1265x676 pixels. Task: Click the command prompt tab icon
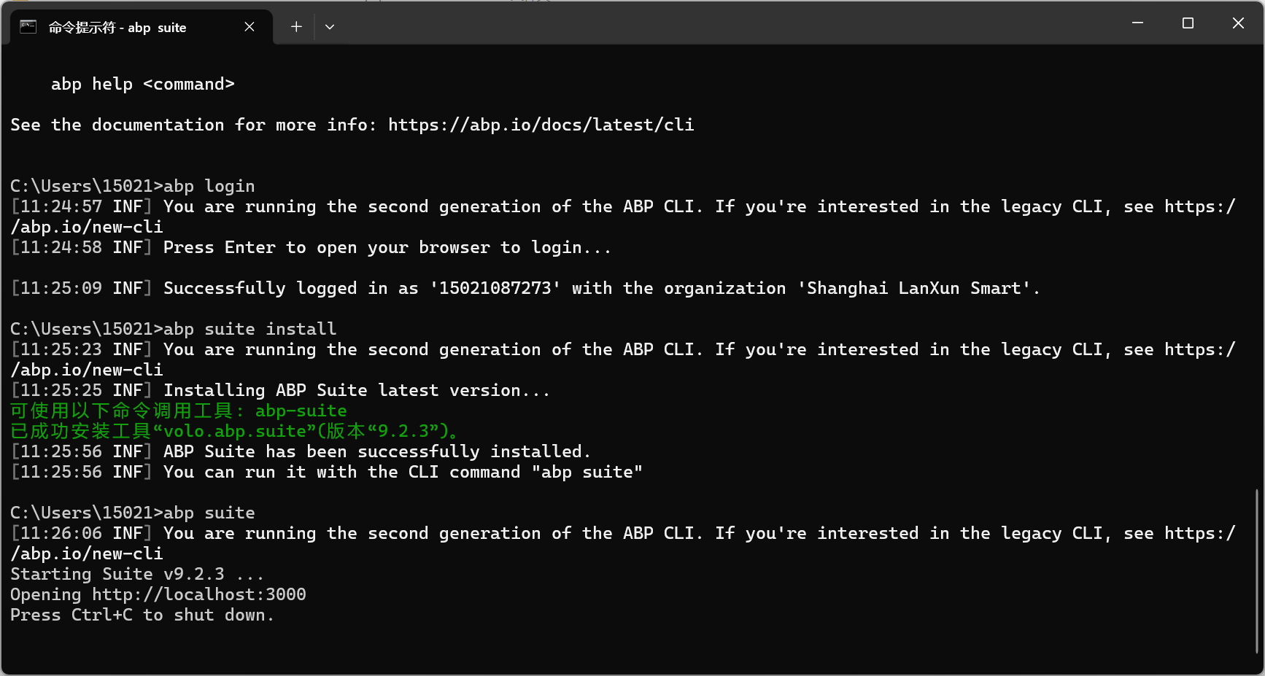coord(28,27)
